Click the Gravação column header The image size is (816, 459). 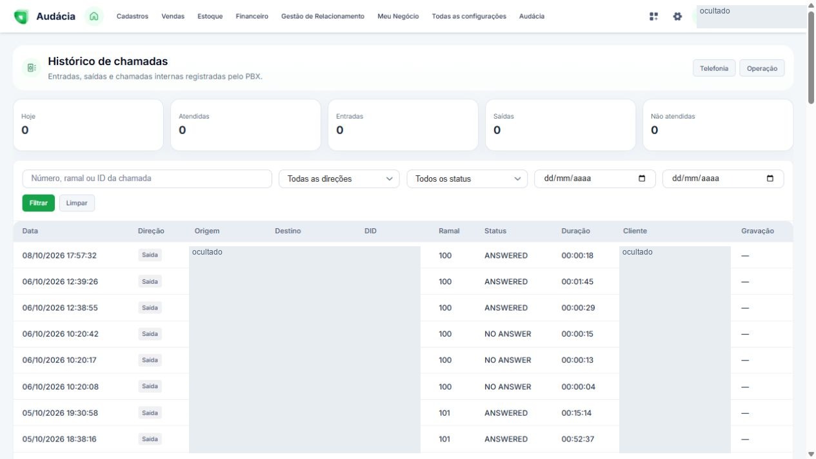pos(757,231)
